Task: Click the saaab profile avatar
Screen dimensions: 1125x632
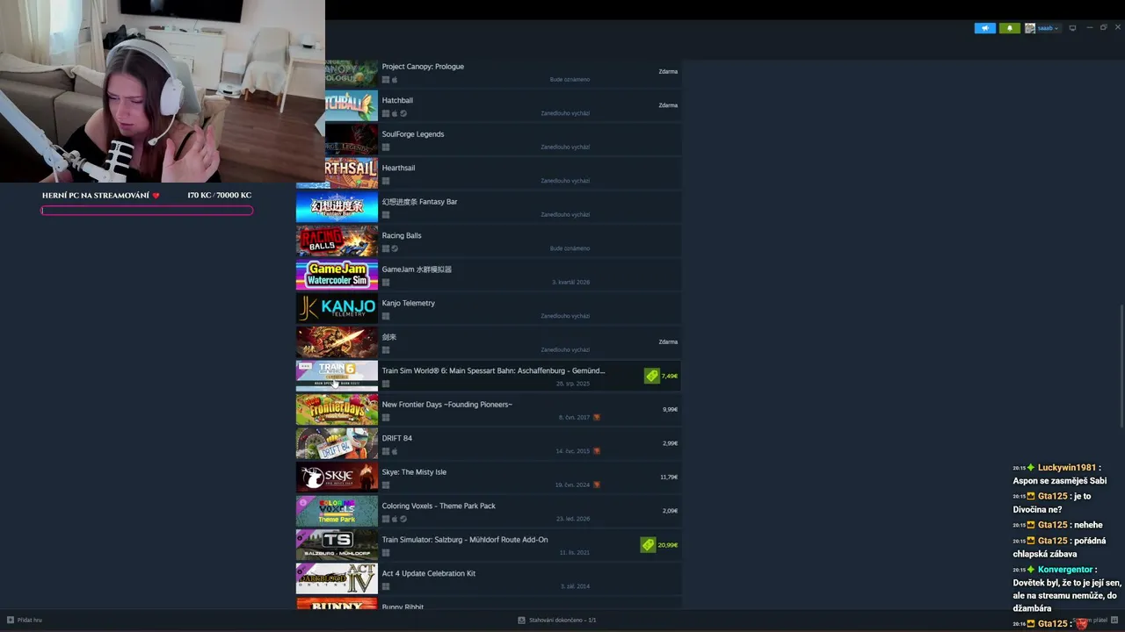Action: (x=1029, y=28)
